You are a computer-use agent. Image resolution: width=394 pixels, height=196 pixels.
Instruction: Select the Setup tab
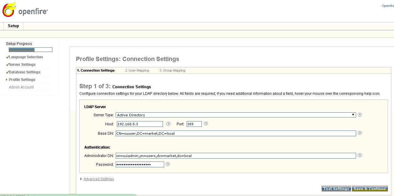tap(13, 26)
